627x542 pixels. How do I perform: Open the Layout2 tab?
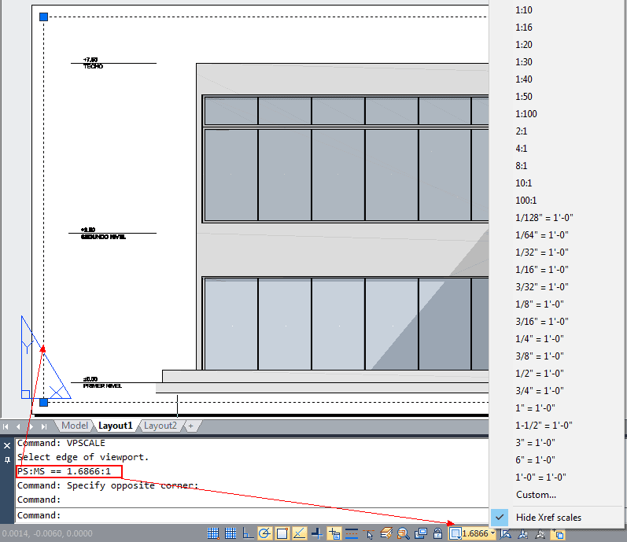click(160, 426)
